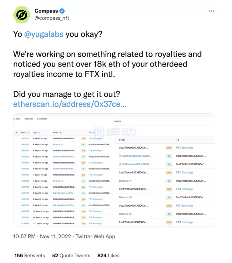Click the tweet timestamp 10:57 PM Nov 11, 2022
Image resolution: width=232 pixels, height=263 pixels.
pos(42,236)
